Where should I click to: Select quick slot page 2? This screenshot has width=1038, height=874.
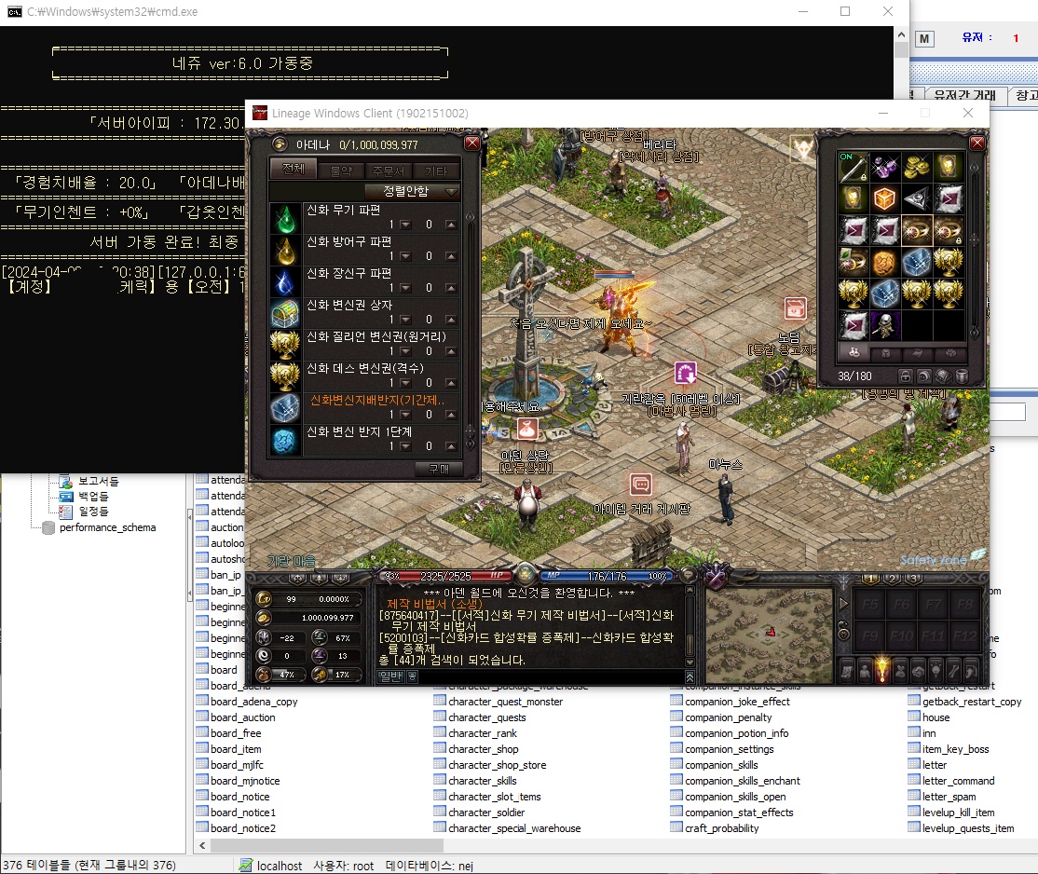[893, 579]
